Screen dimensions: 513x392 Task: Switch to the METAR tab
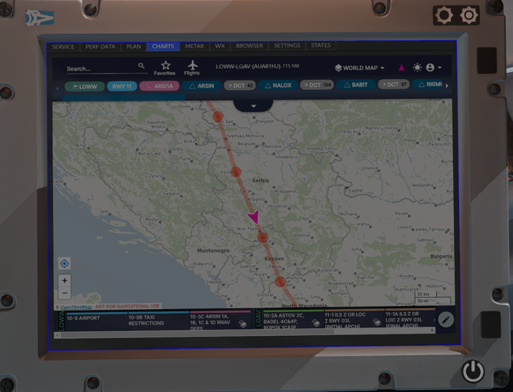click(x=194, y=46)
